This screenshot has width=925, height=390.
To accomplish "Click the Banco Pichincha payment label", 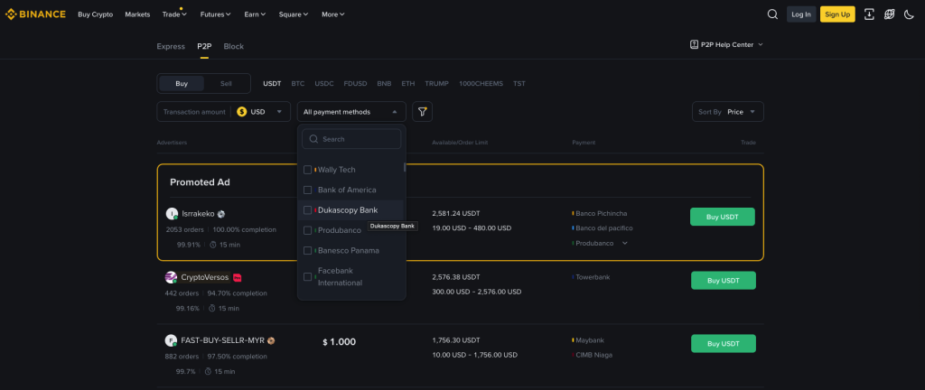I will (601, 213).
